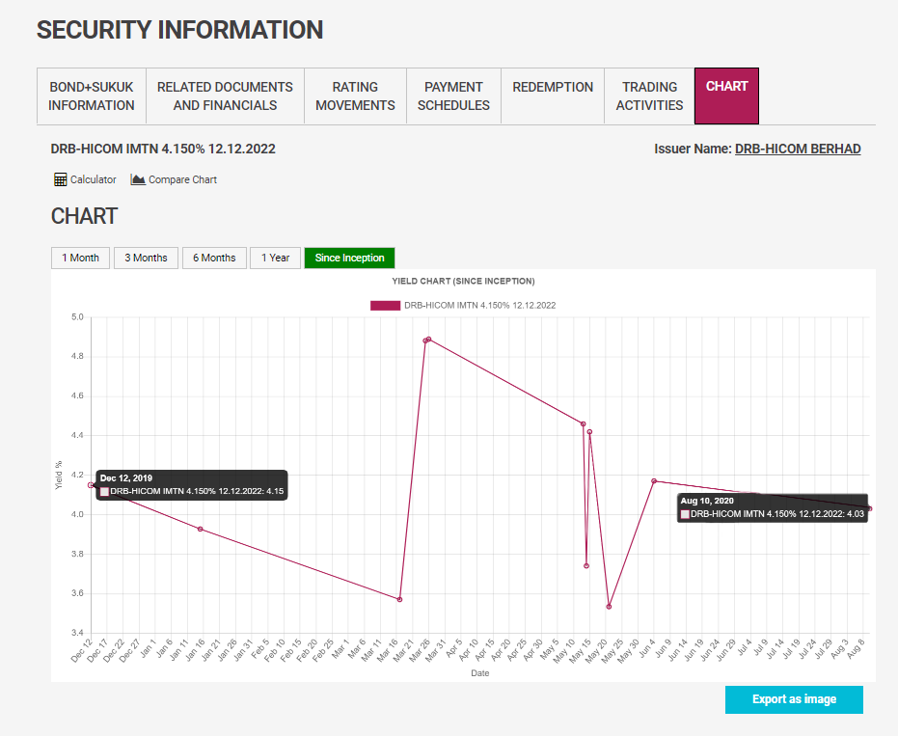Select the active Chart tab

726,96
